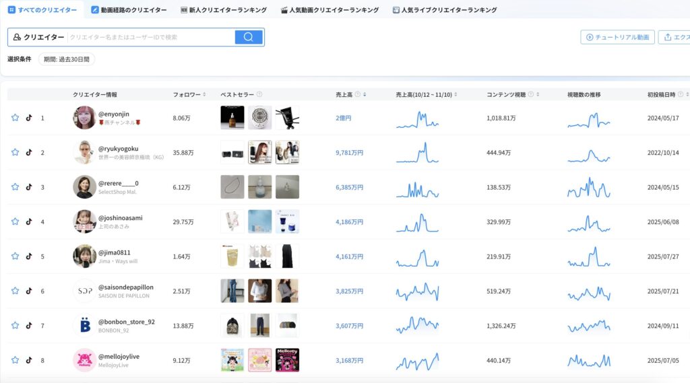This screenshot has width=690, height=383.
Task: Sort by フォロワー column arrows
Action: click(x=204, y=95)
